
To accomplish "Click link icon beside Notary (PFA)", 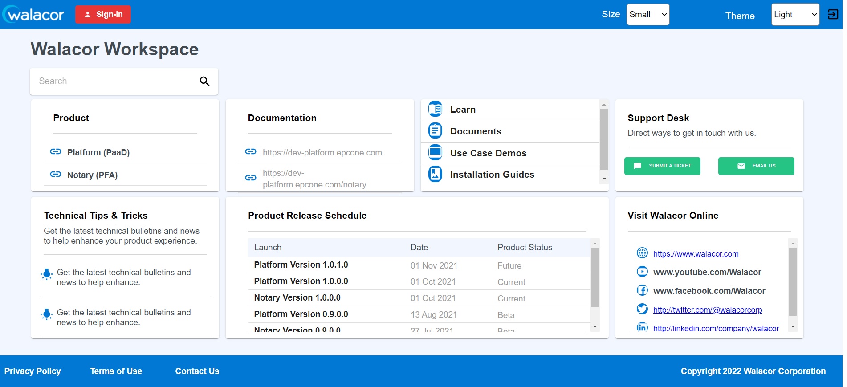I will tap(56, 175).
